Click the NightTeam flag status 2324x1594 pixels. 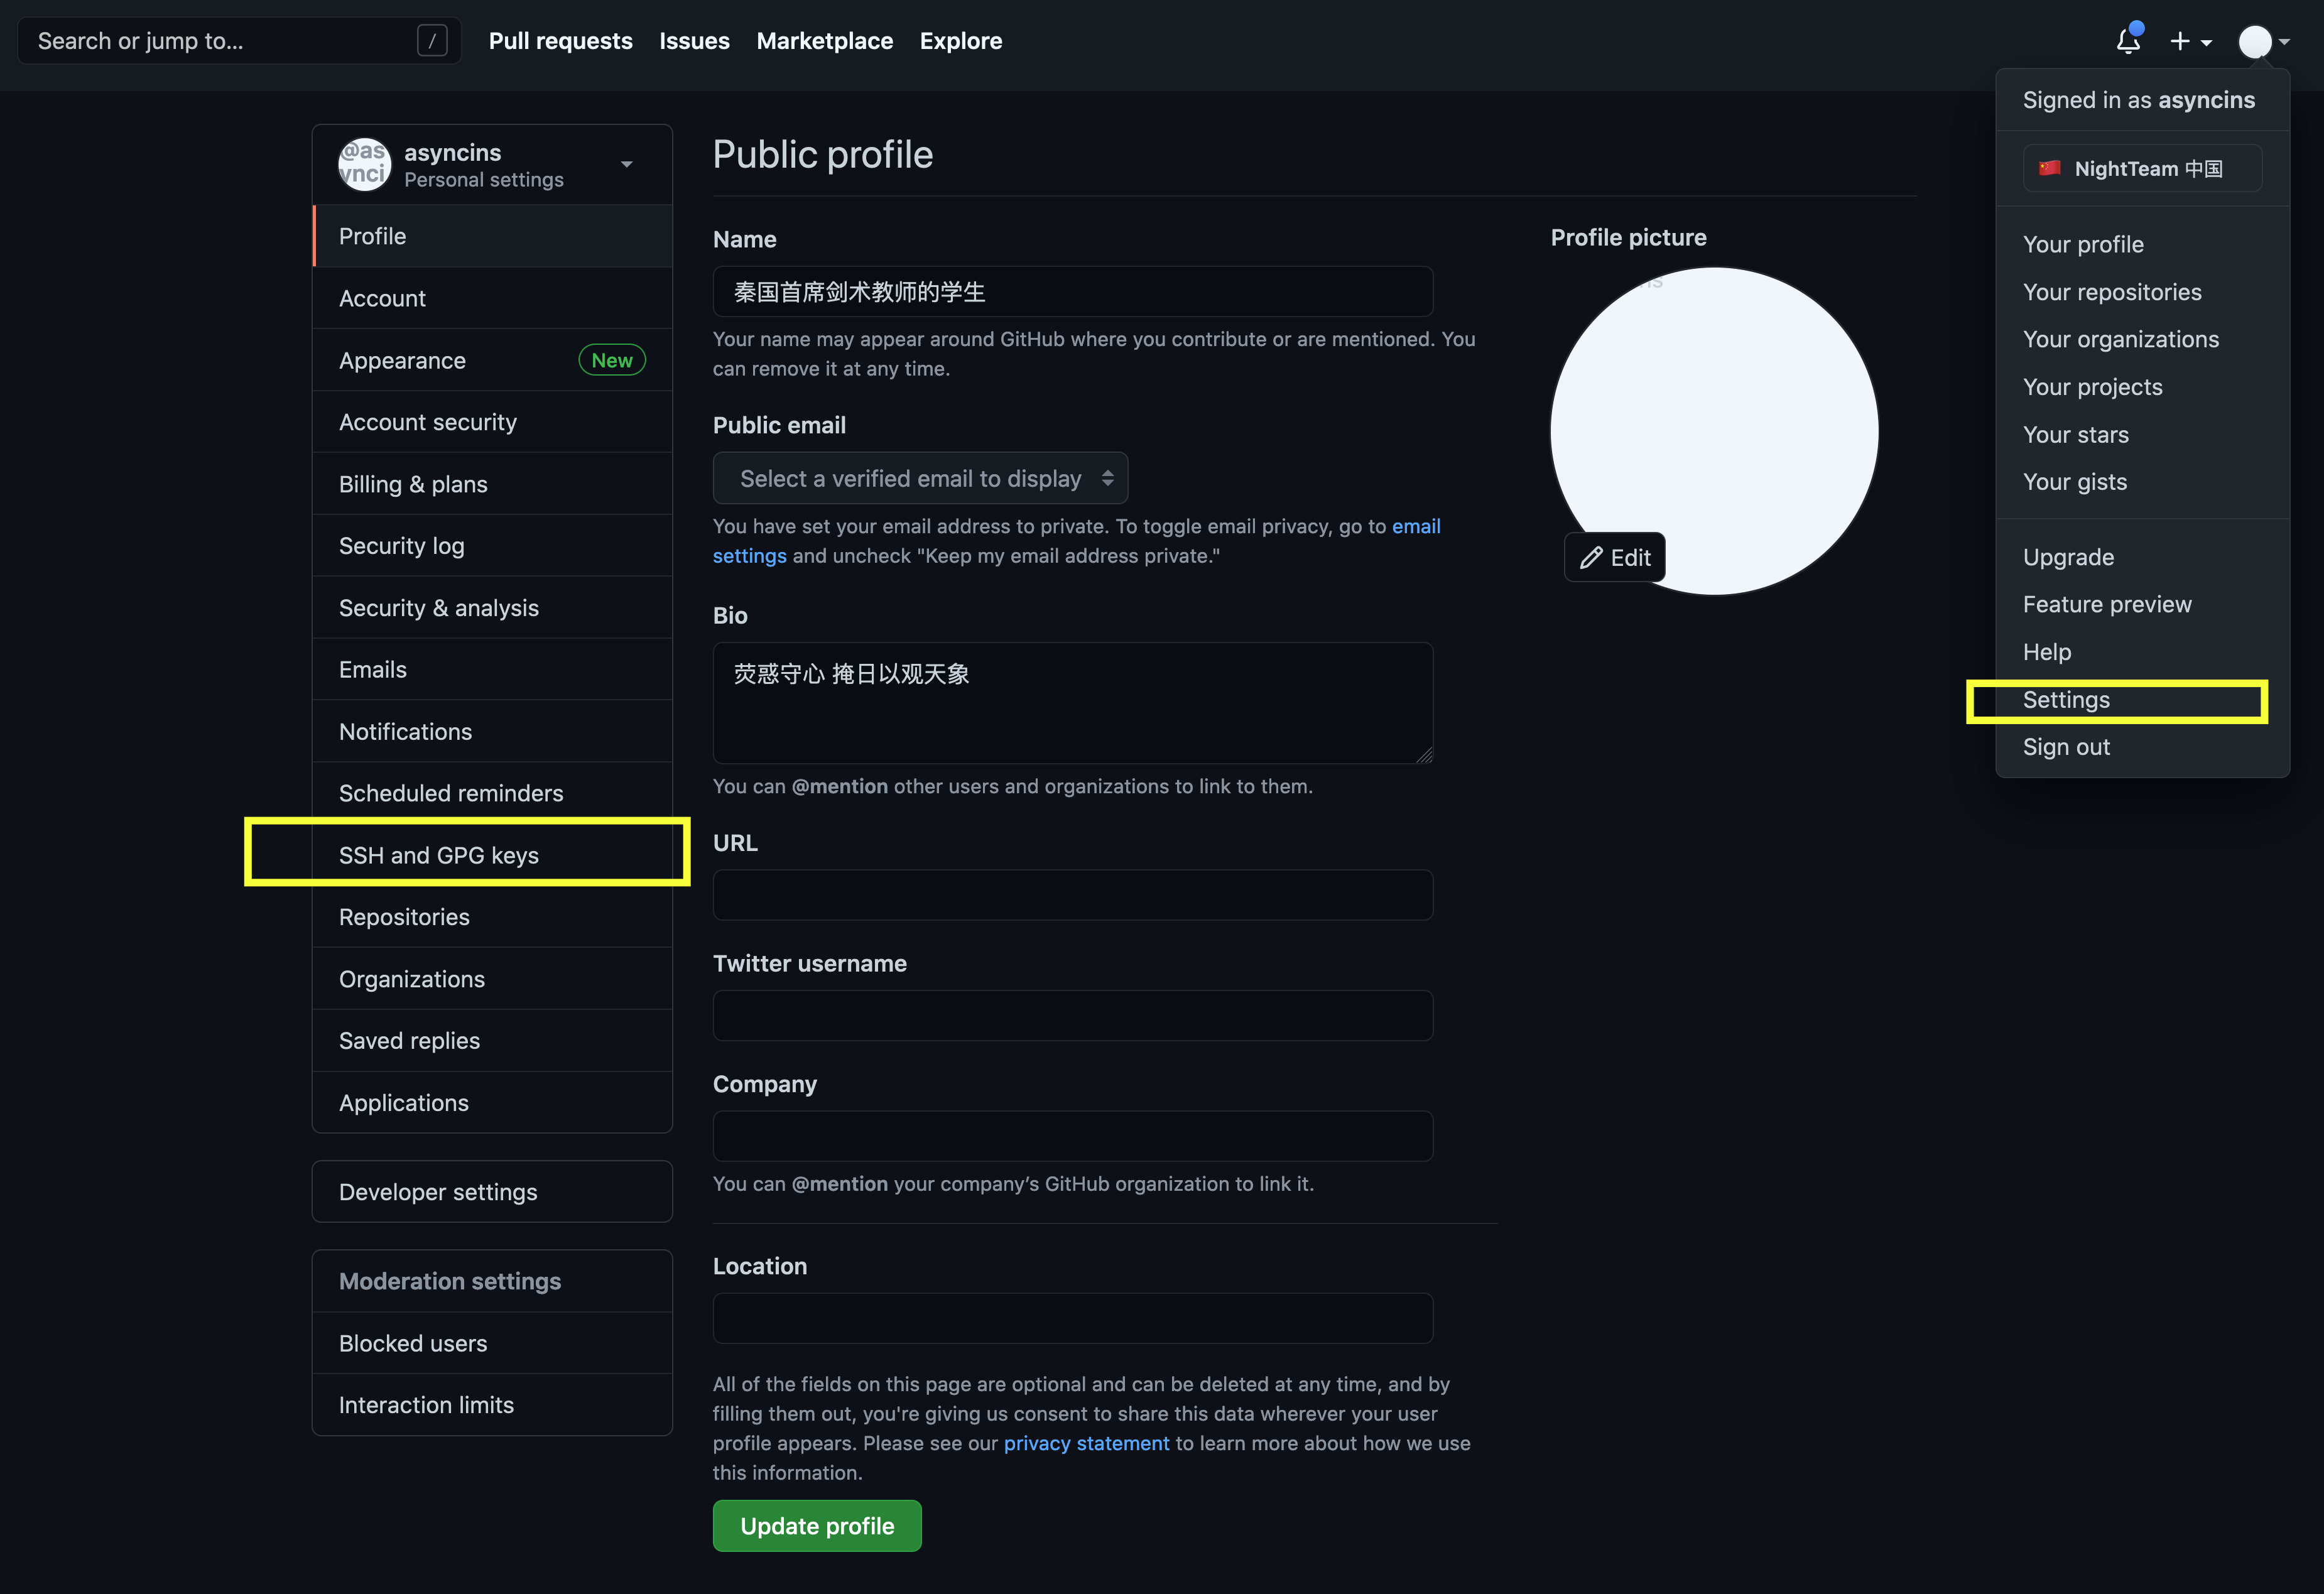click(2142, 168)
